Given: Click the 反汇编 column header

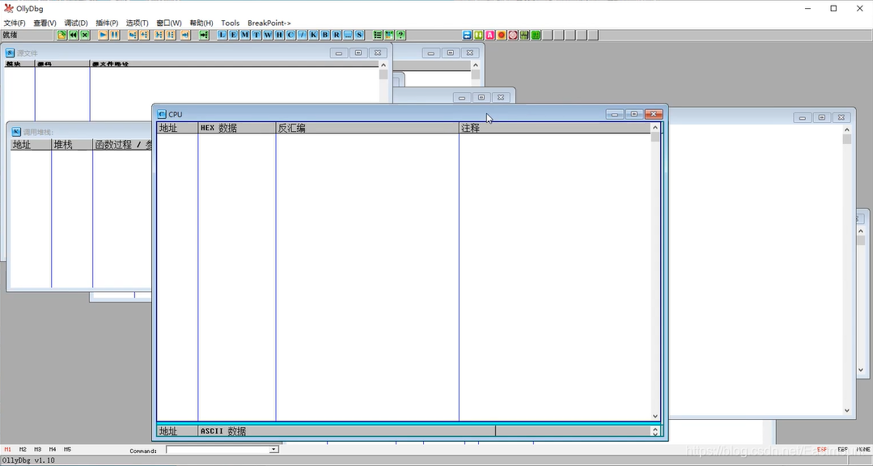Looking at the screenshot, I should click(367, 128).
